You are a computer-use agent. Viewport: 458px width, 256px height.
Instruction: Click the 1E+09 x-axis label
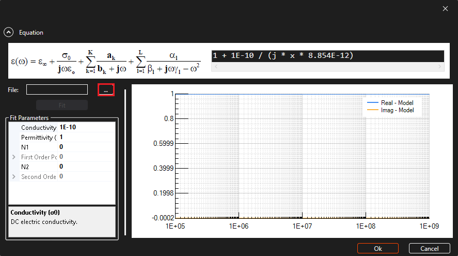point(429,226)
